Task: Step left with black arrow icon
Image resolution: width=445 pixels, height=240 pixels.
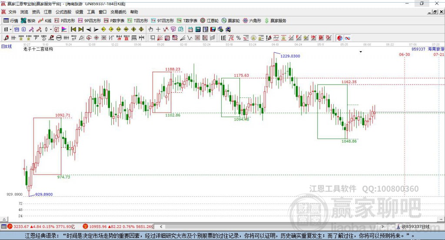Action: [89, 29]
